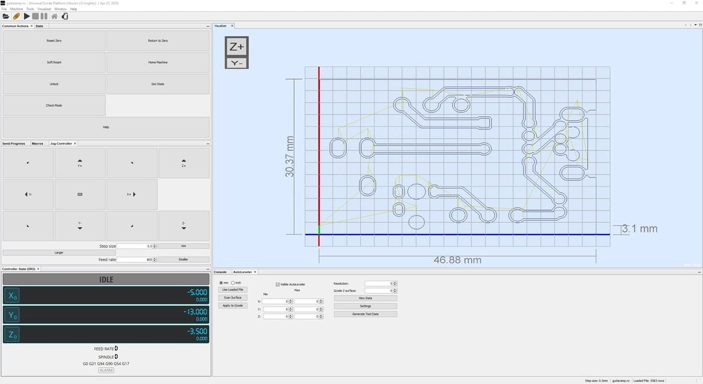Adjust the Resolution spinner arrows
Screen dimensions: 703x384
coord(395,284)
